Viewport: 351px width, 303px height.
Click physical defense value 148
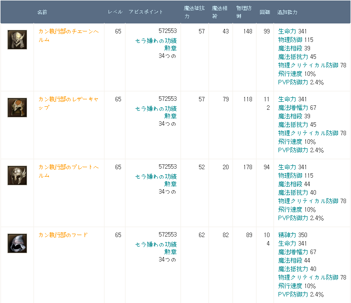click(248, 31)
